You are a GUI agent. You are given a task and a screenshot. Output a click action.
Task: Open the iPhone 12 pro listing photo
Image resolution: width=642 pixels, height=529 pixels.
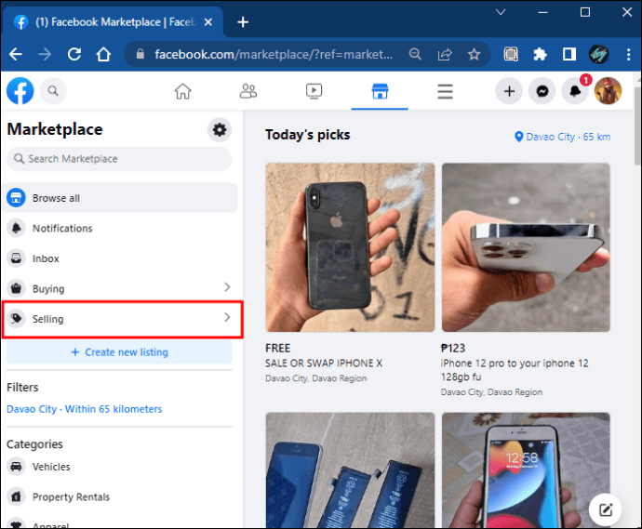pos(526,247)
